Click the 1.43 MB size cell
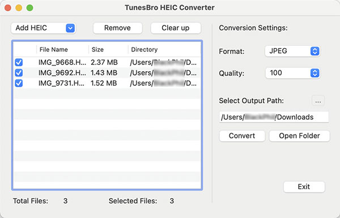 tap(104, 73)
